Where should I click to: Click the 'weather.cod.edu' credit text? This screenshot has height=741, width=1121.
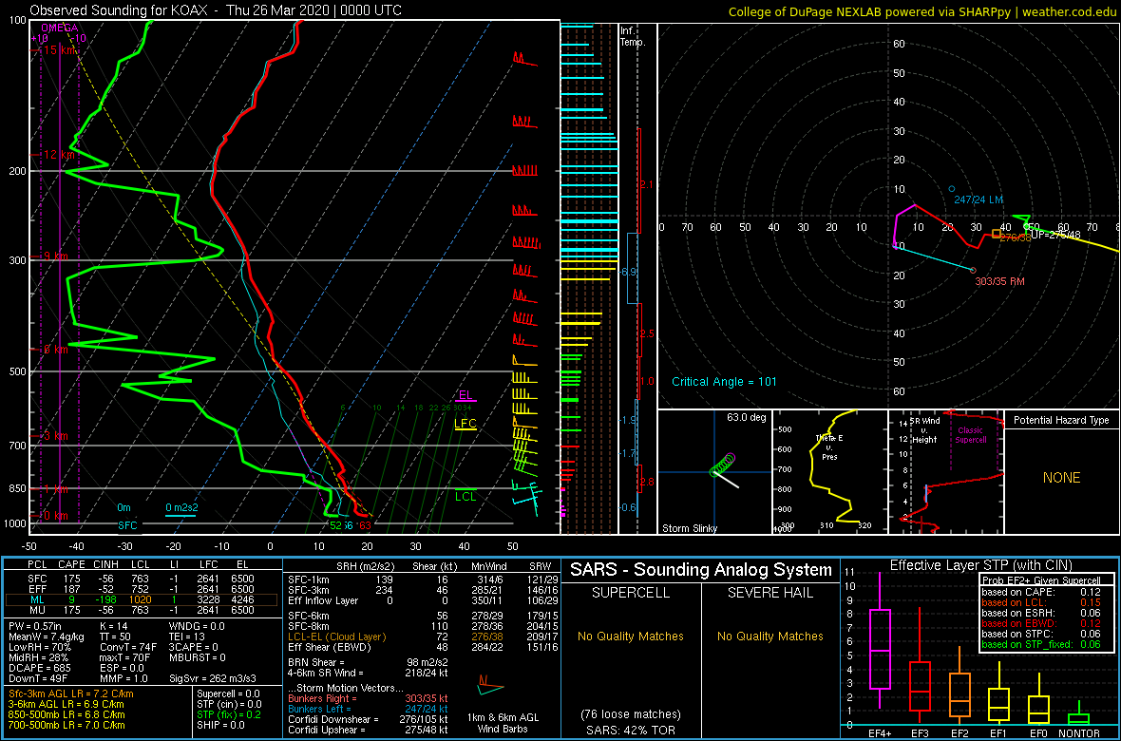tap(1068, 10)
